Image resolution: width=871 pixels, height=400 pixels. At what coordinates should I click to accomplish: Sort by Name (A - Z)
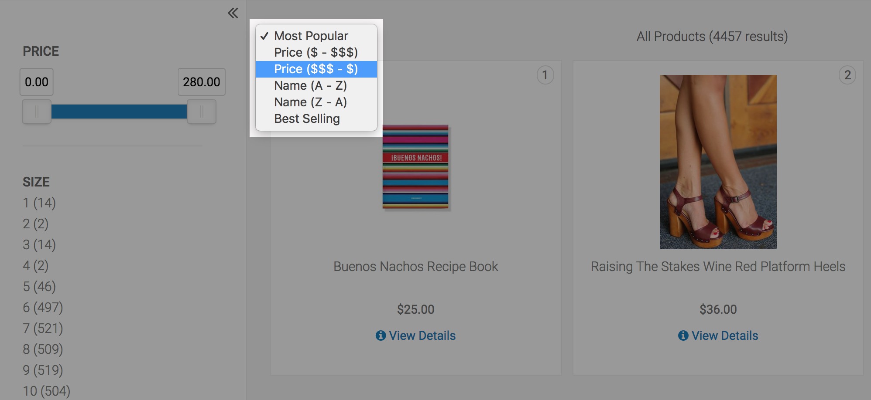pos(310,85)
